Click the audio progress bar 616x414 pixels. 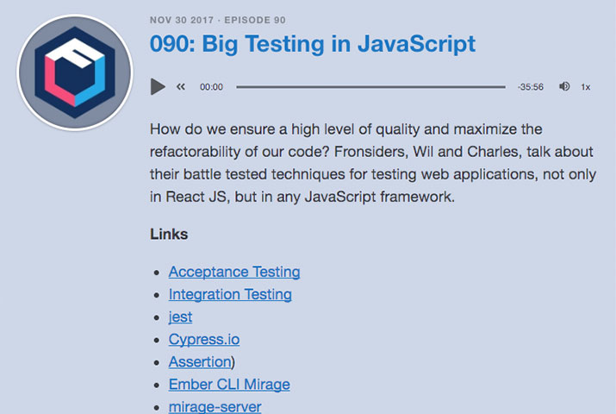coord(370,86)
